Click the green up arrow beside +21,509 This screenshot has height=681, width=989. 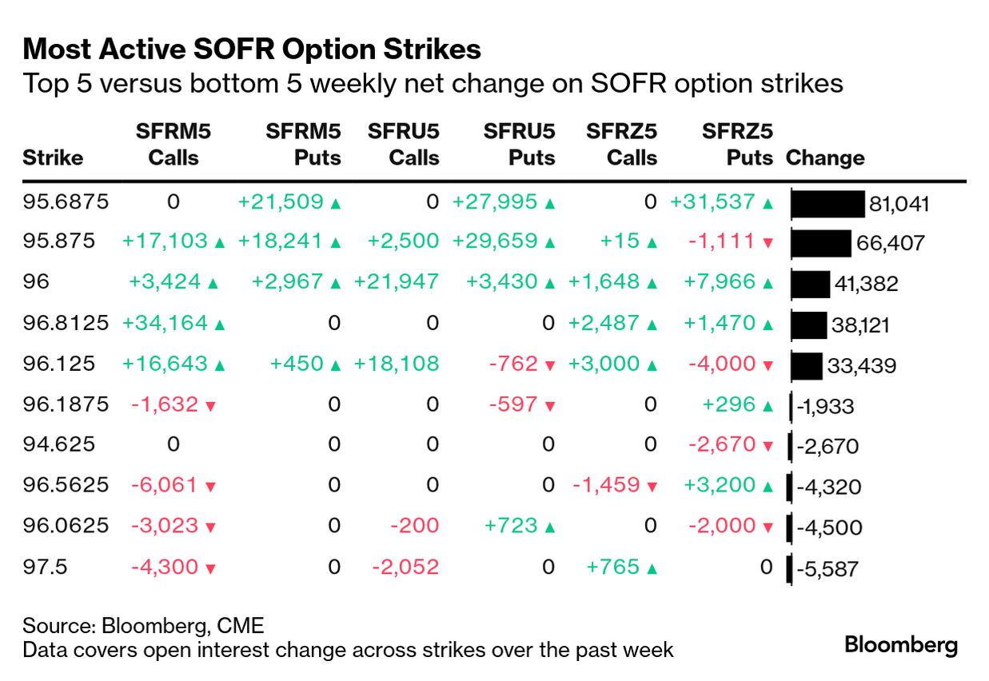click(x=336, y=204)
